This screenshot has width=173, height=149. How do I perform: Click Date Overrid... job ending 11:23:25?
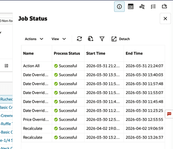[36, 111]
